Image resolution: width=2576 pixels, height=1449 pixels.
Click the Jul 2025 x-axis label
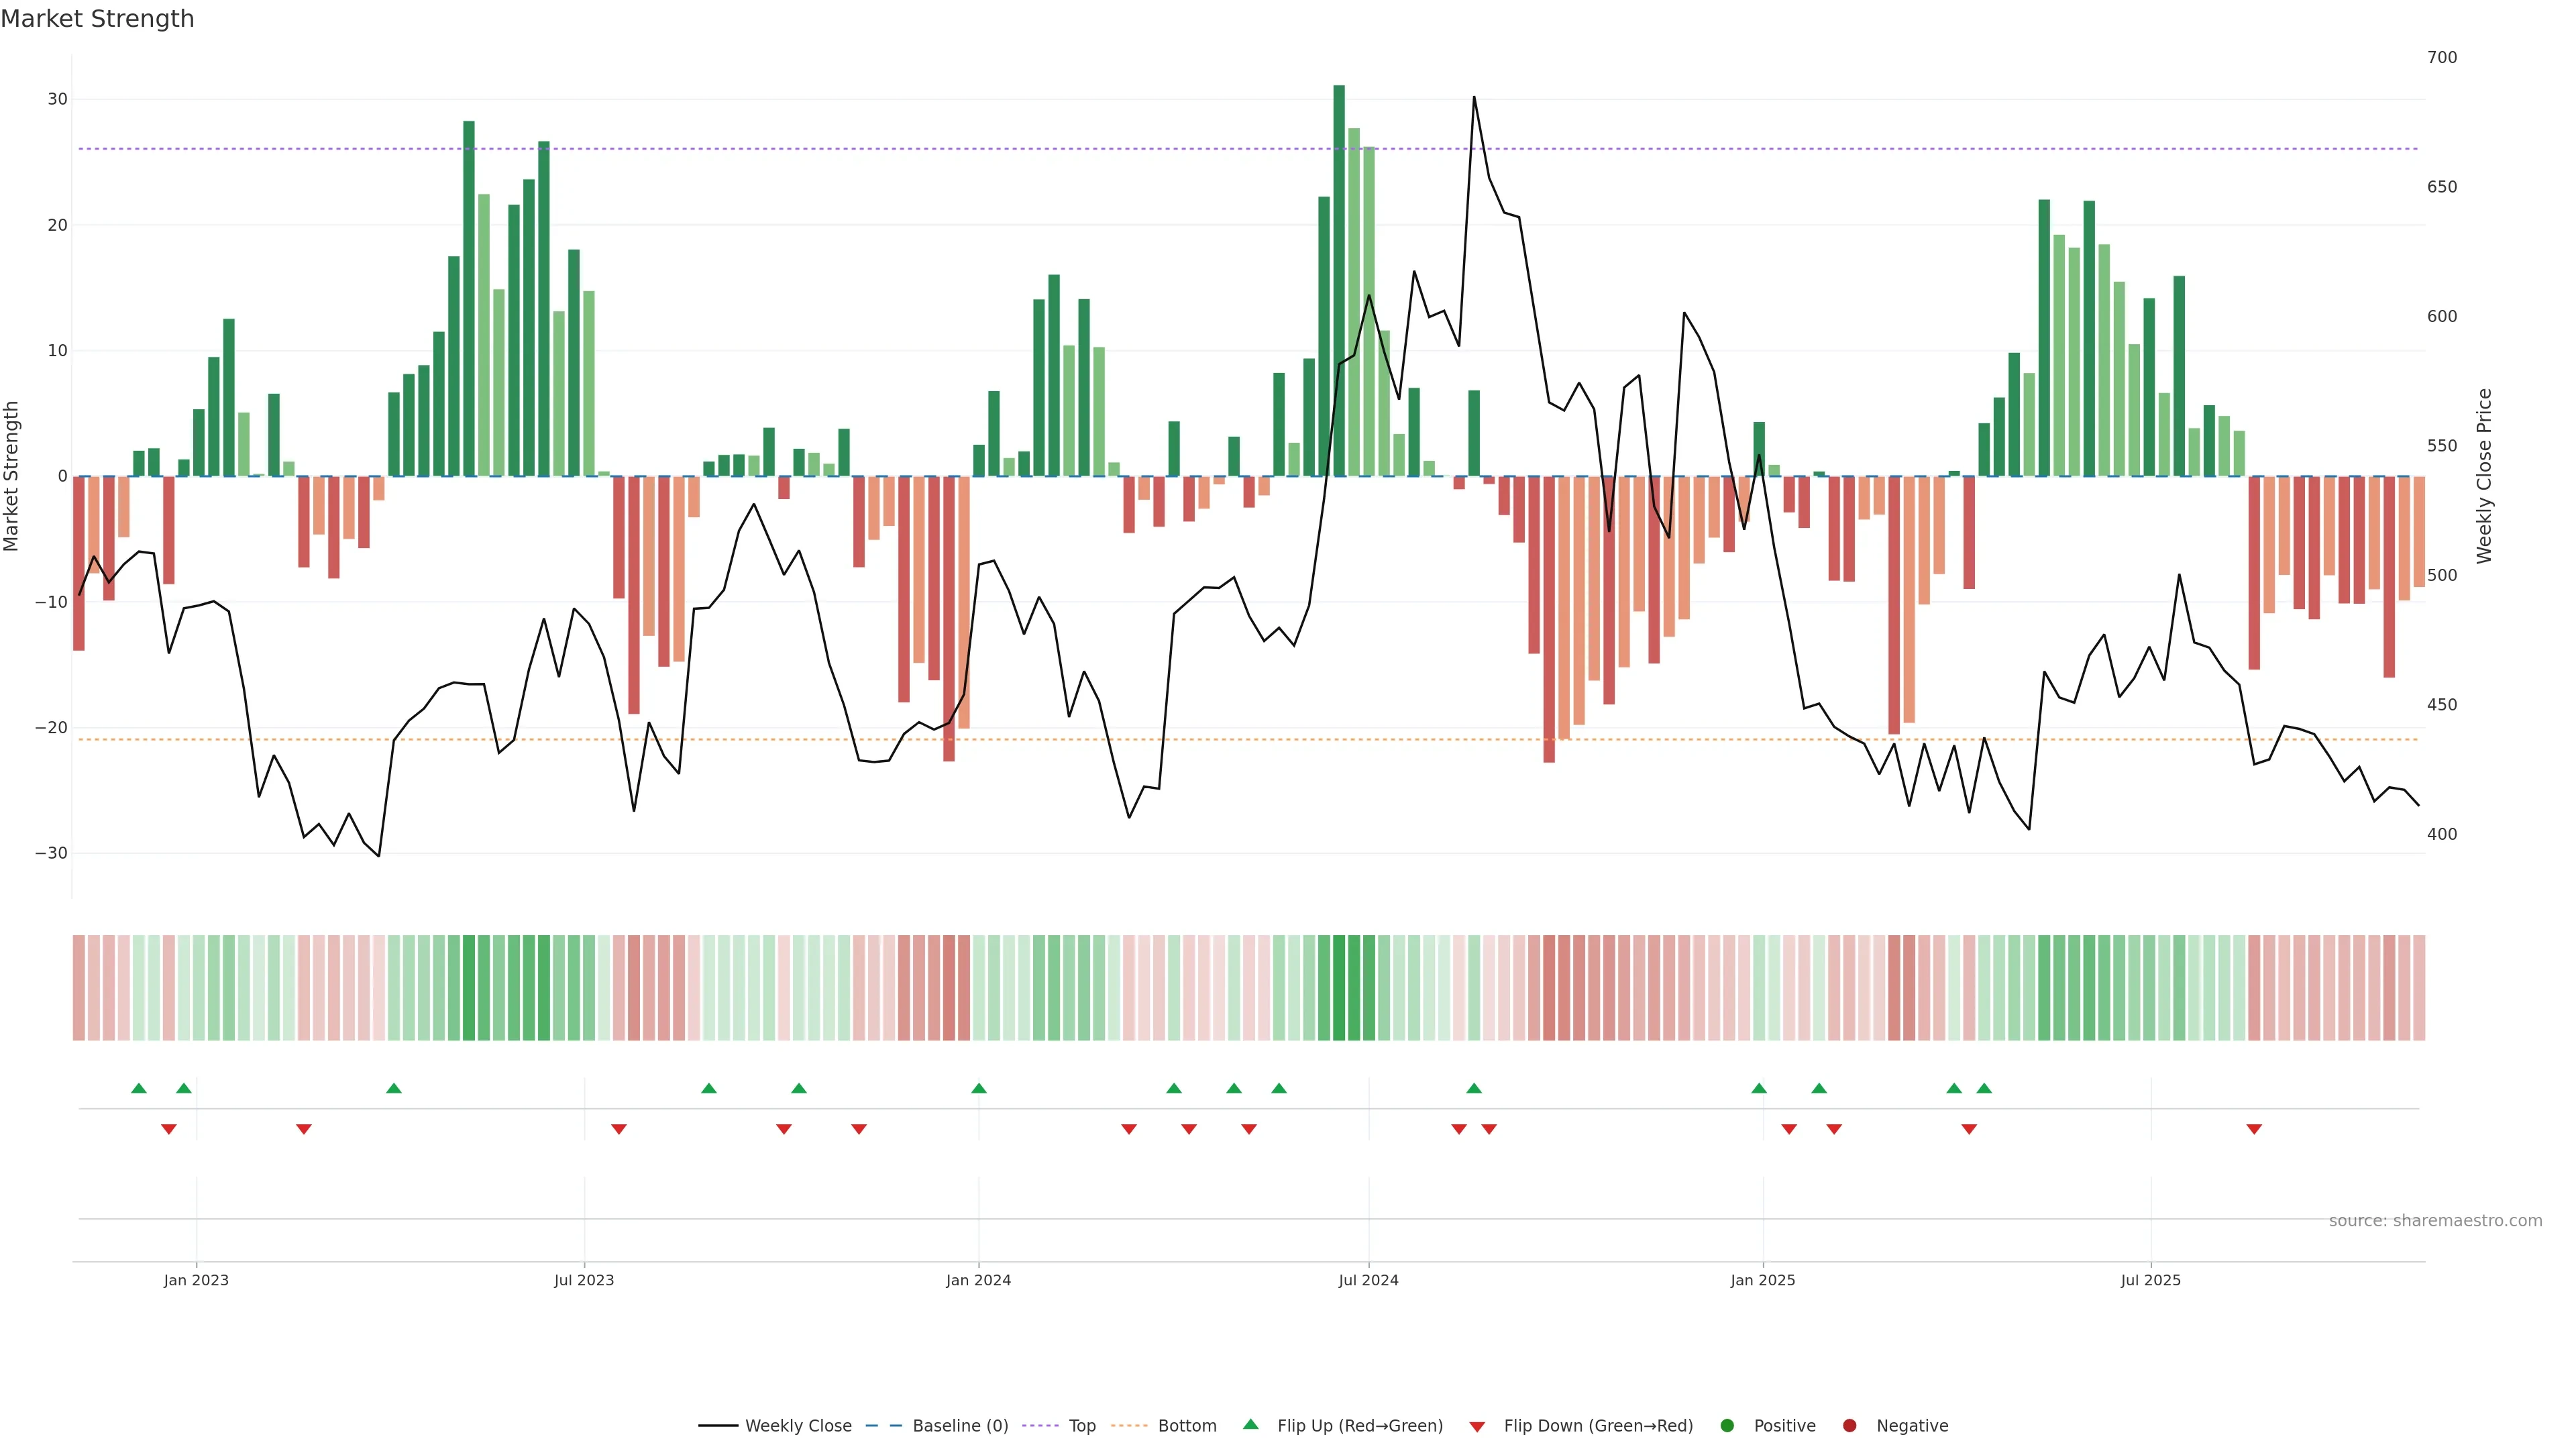coord(2150,1280)
